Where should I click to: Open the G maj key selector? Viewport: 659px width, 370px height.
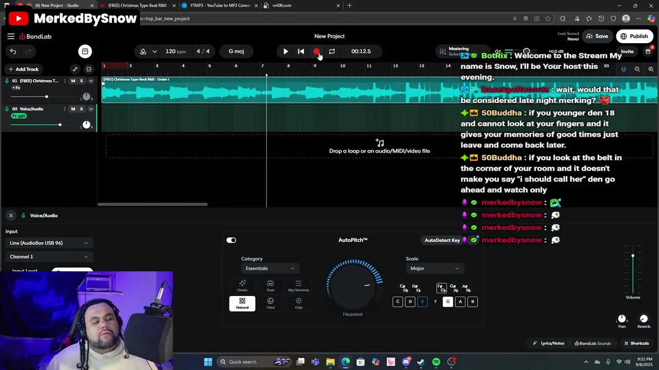coord(236,51)
